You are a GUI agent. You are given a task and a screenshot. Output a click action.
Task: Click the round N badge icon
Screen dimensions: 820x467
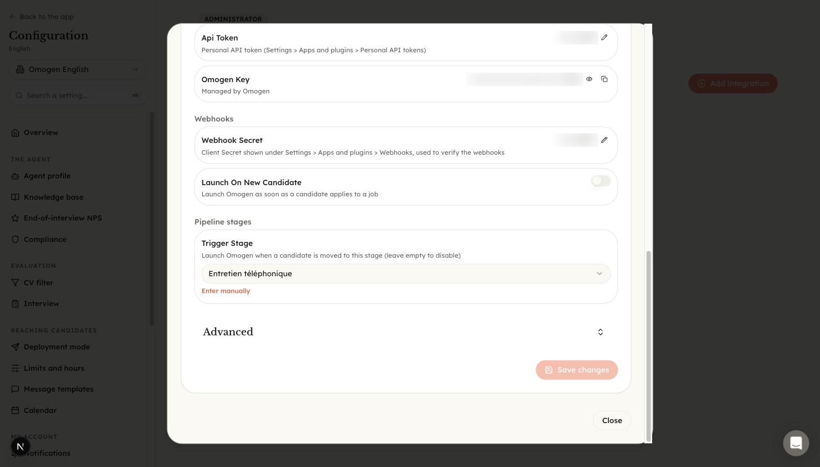tap(20, 447)
